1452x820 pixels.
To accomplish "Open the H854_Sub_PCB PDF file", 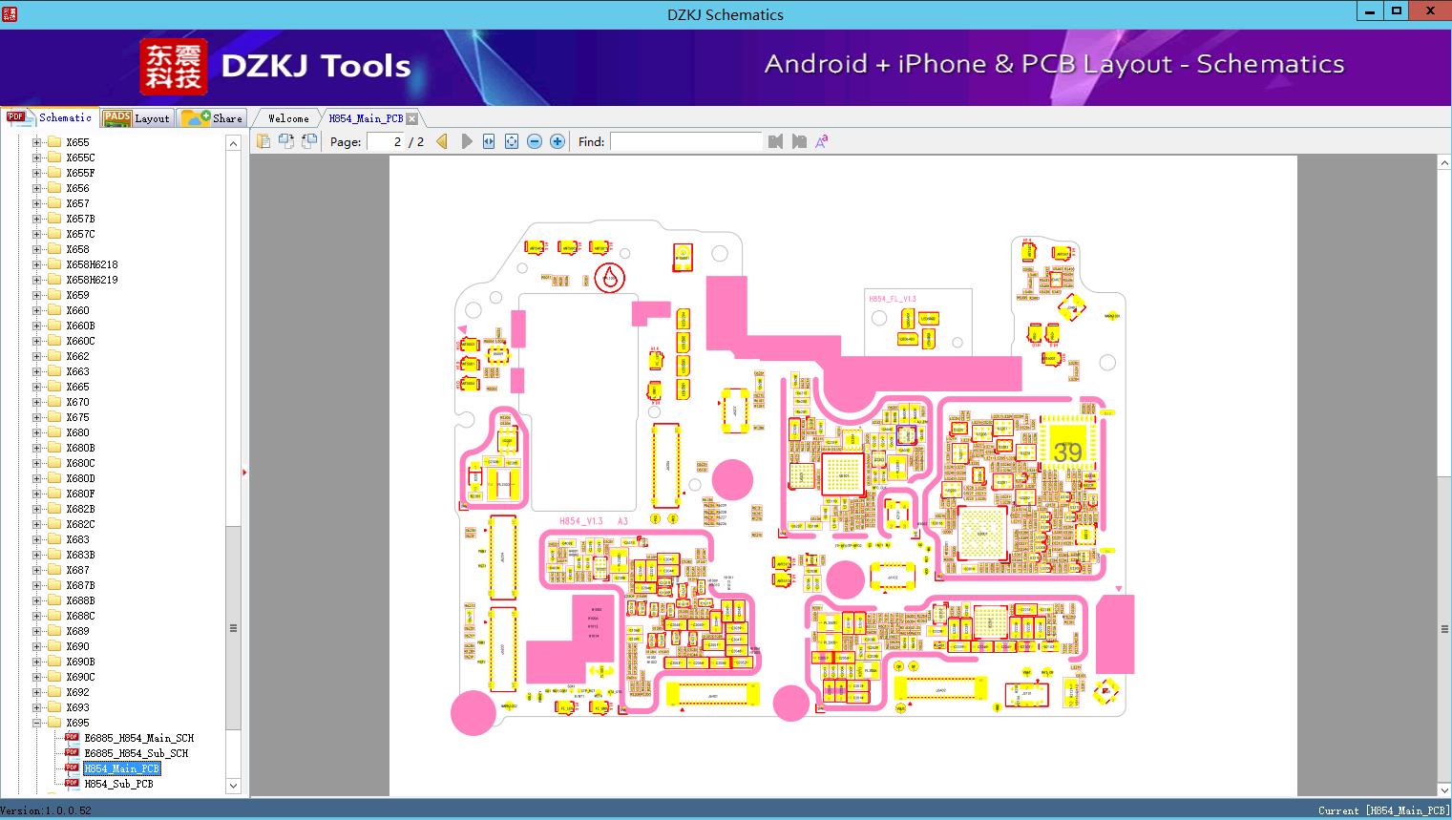I will [118, 784].
